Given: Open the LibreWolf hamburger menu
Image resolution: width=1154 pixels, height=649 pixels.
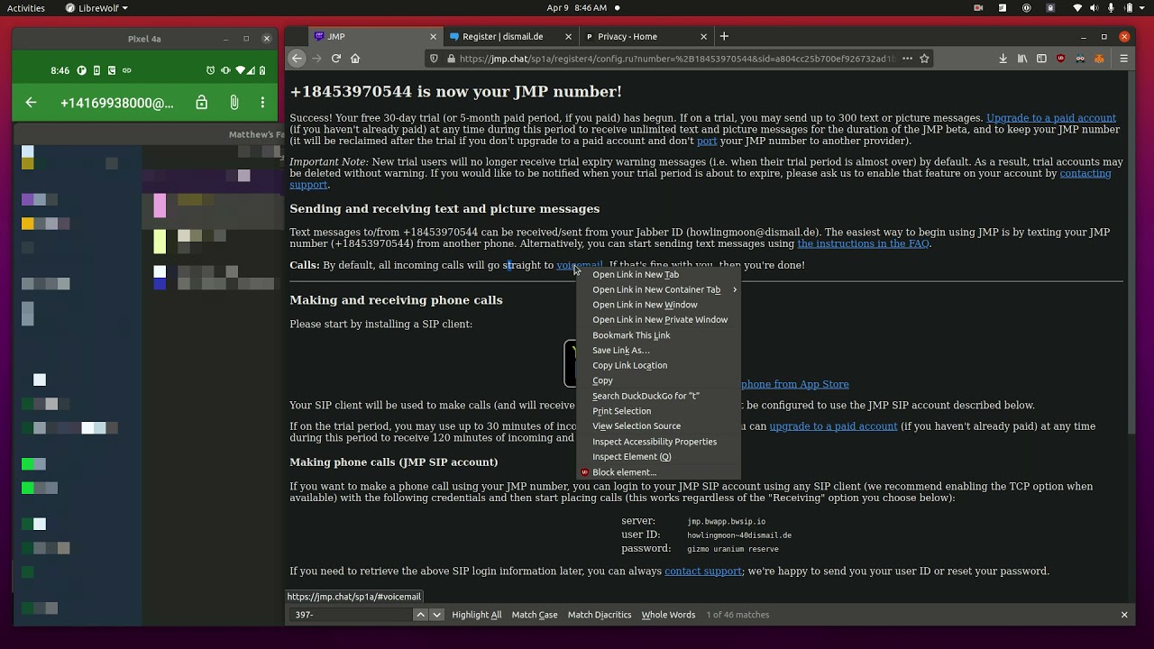Looking at the screenshot, I should click(1123, 59).
